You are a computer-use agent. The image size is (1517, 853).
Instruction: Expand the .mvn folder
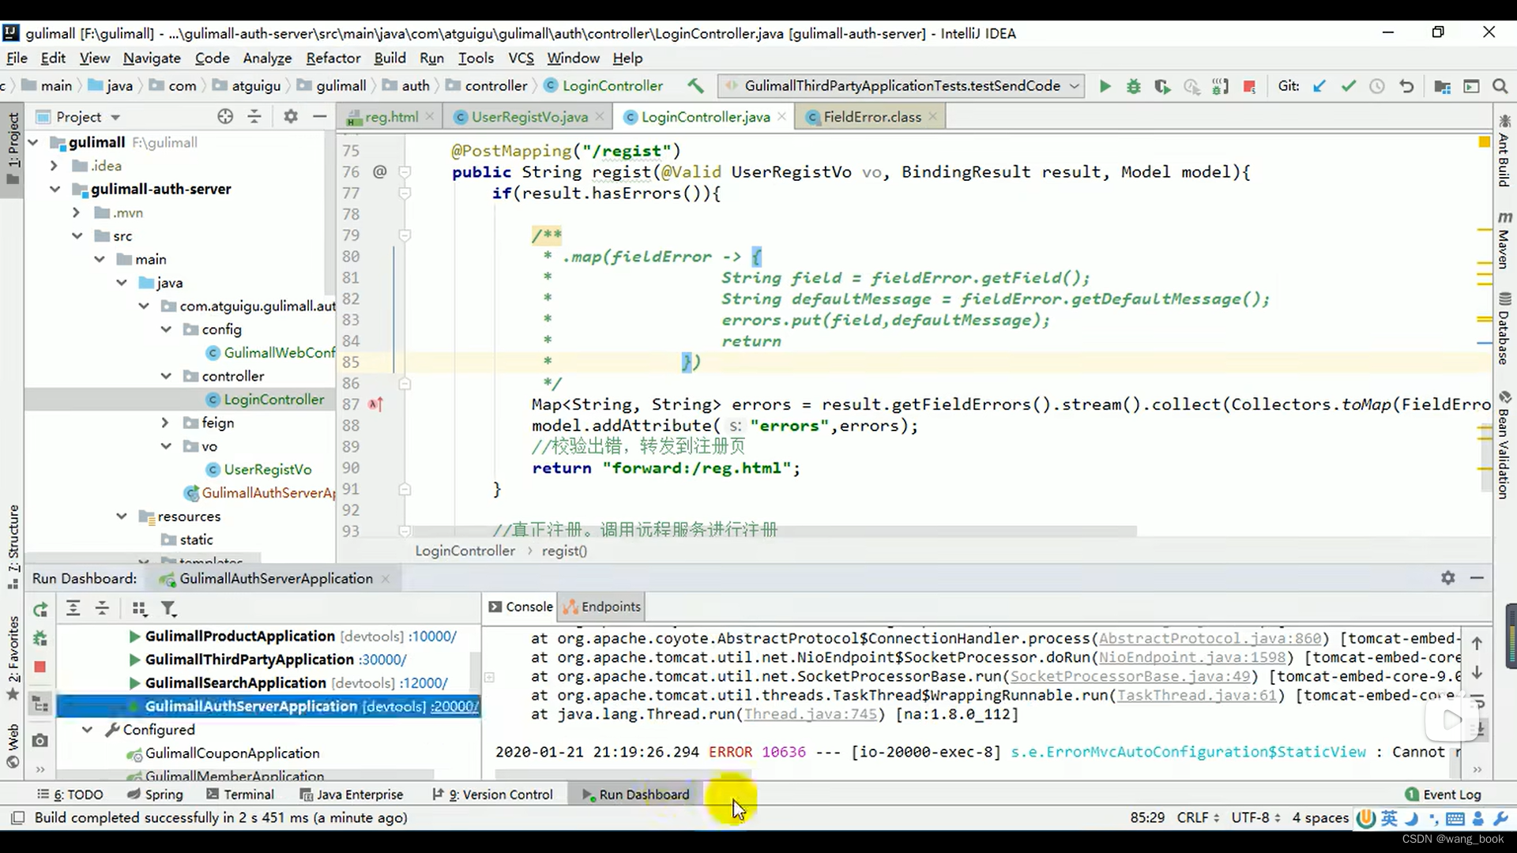(x=76, y=212)
